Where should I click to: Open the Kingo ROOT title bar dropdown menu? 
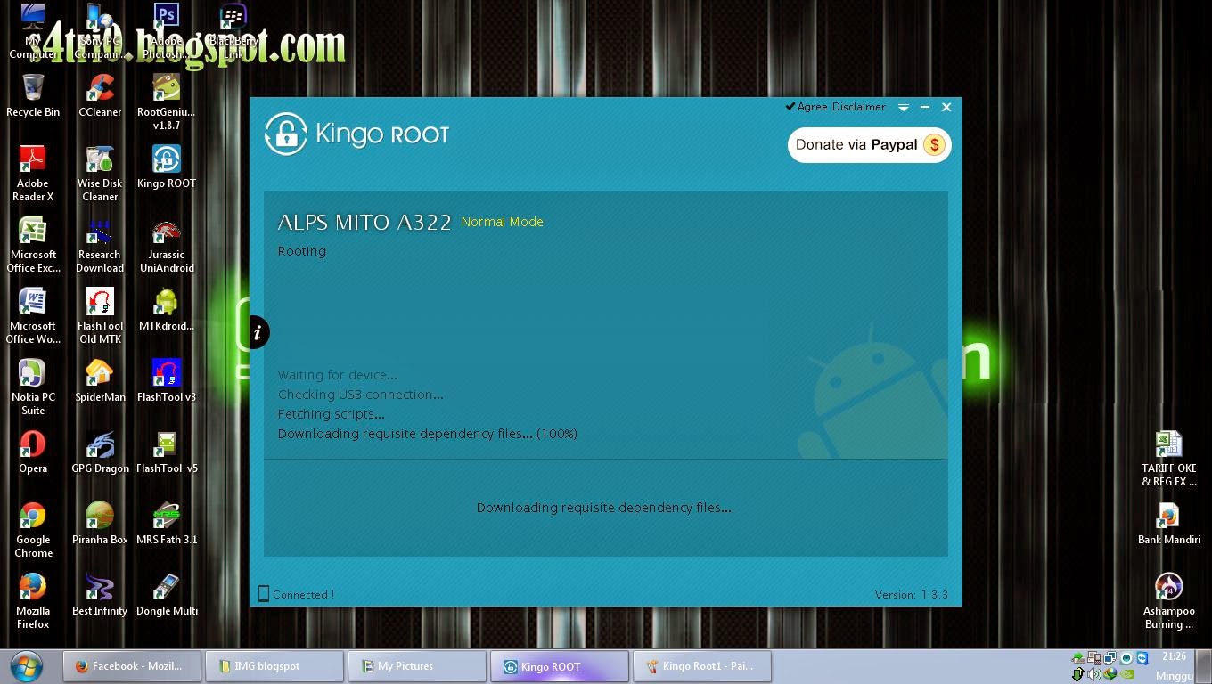pos(903,107)
